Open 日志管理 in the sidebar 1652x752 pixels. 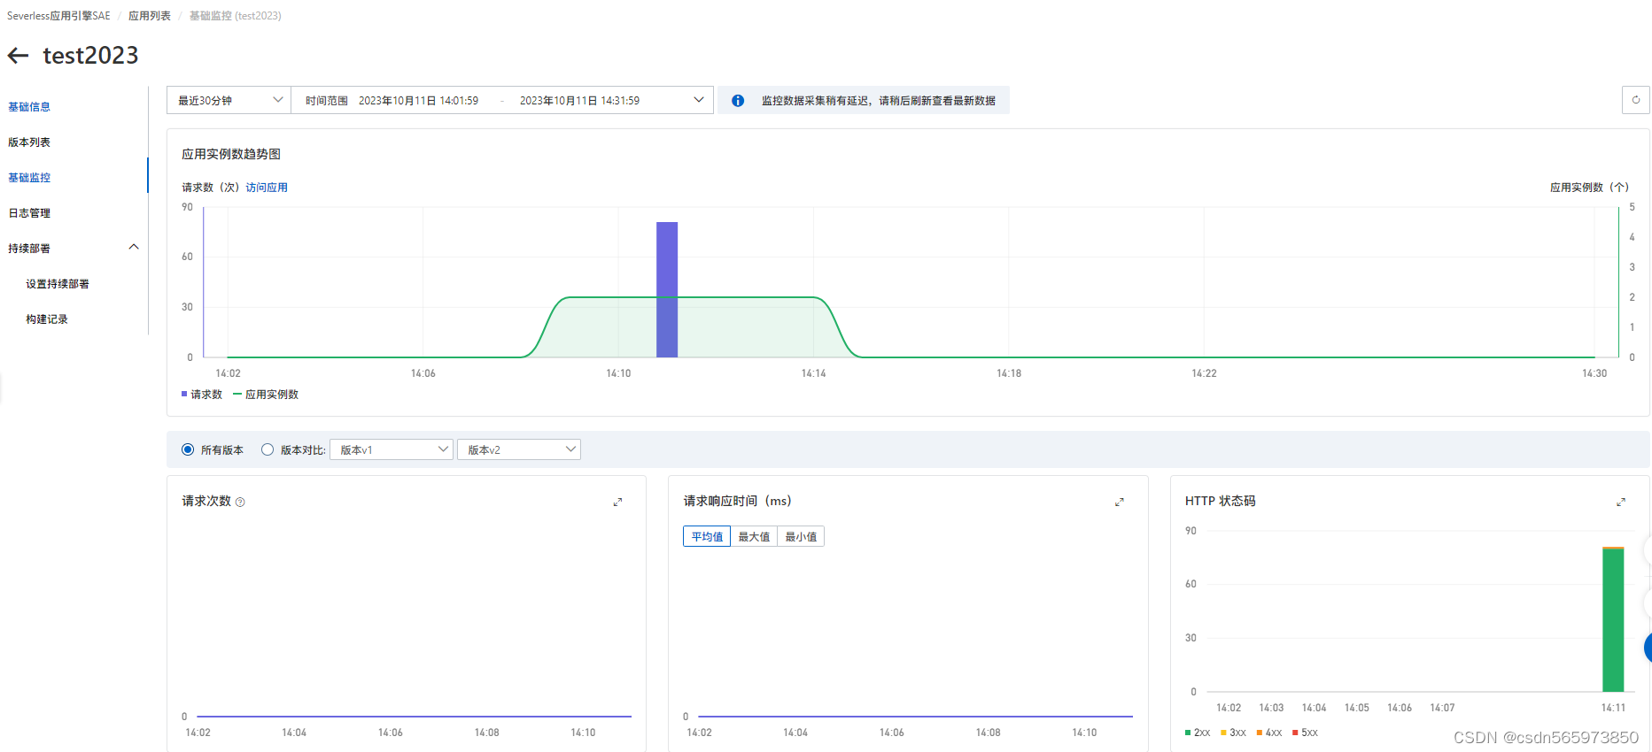29,213
